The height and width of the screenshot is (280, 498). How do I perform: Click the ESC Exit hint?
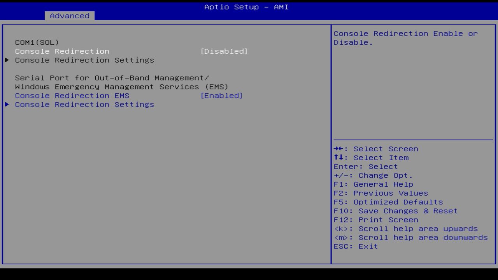(x=355, y=246)
